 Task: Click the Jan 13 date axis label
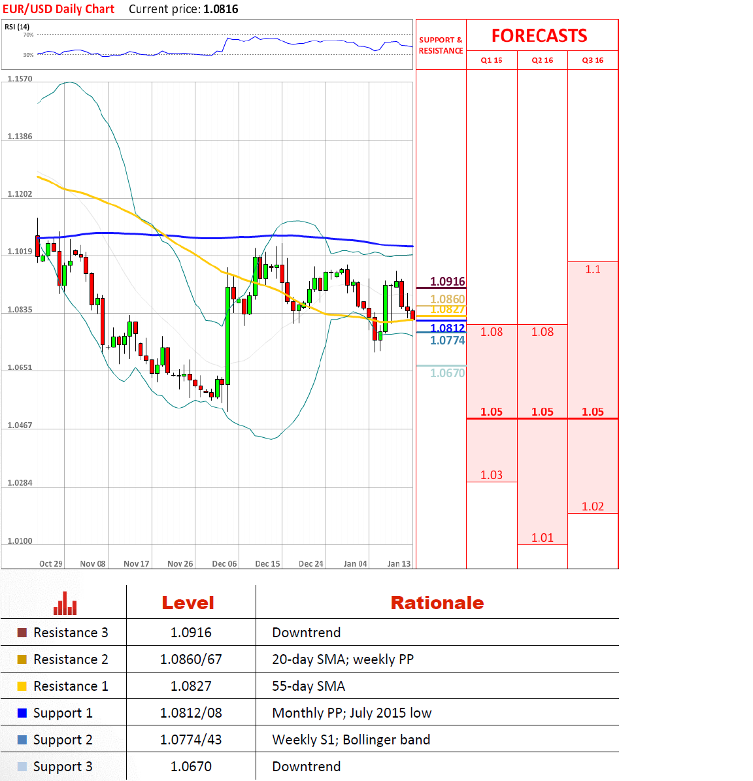click(399, 564)
